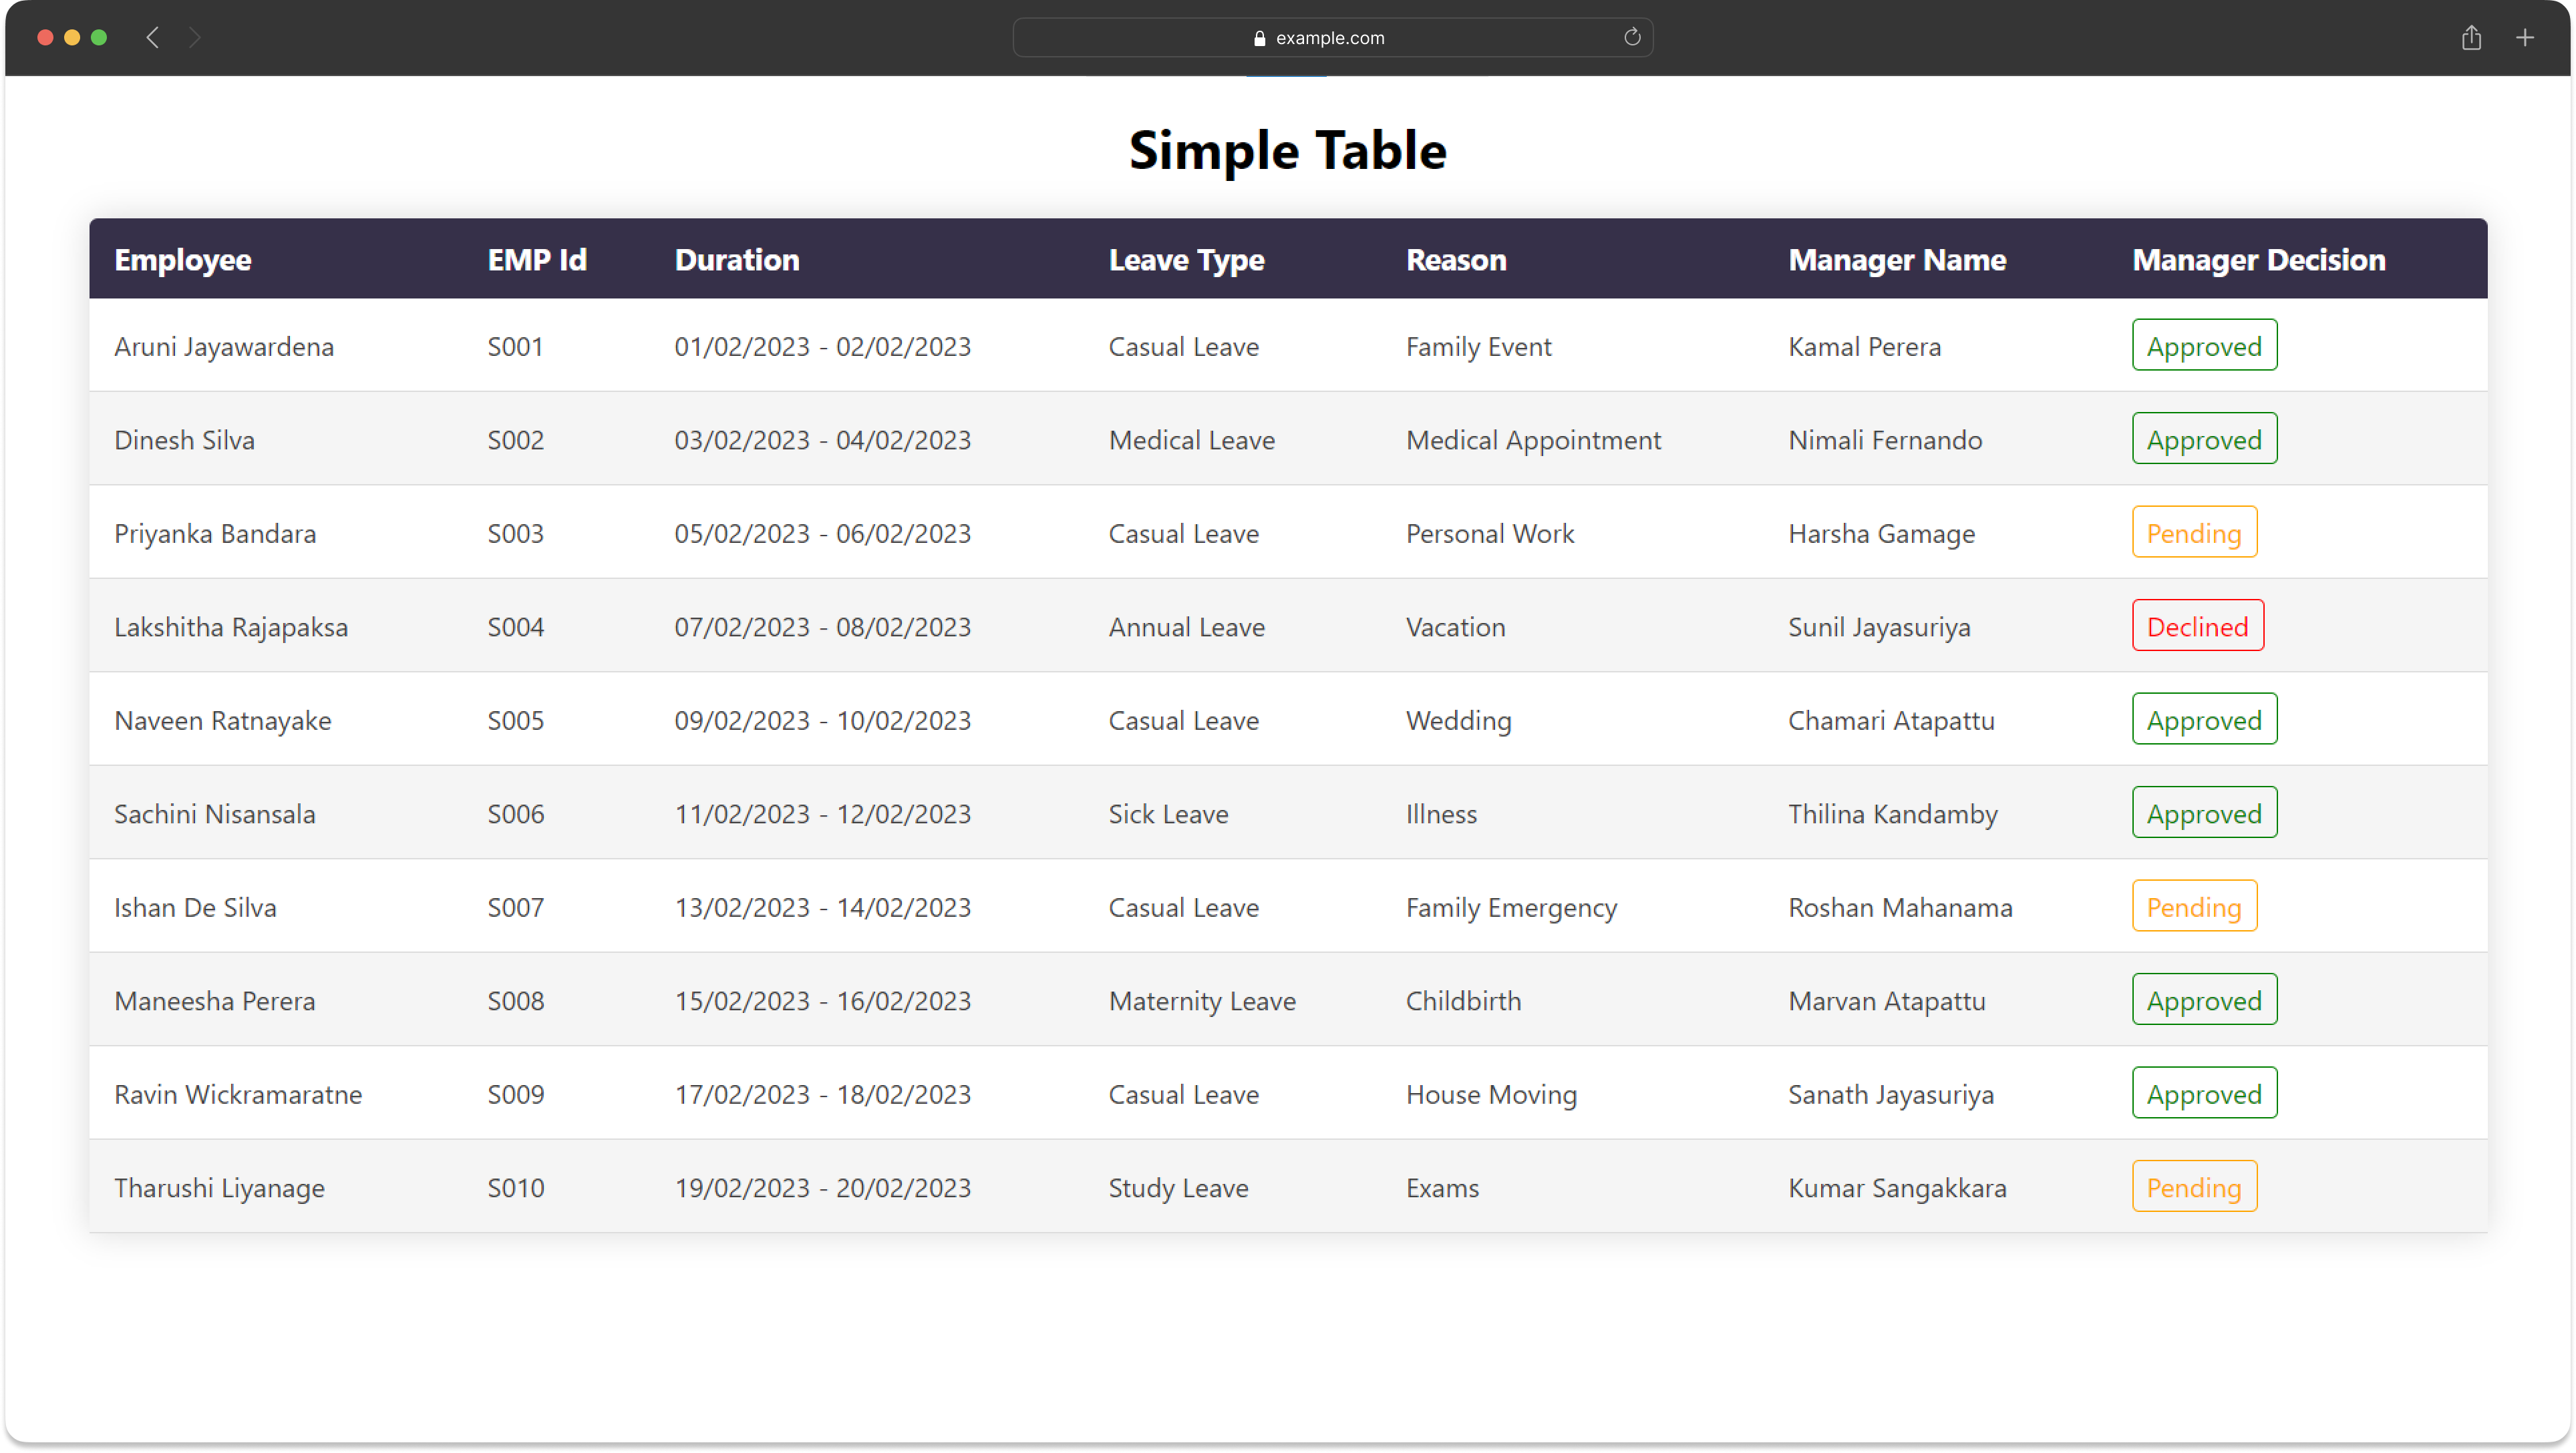This screenshot has width=2576, height=1453.
Task: Click the Duration column header
Action: click(736, 260)
